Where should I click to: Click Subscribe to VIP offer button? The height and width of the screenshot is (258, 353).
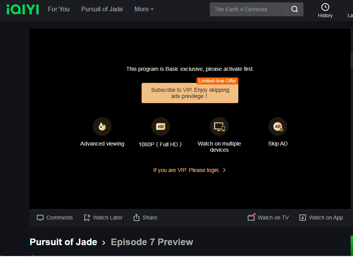190,93
